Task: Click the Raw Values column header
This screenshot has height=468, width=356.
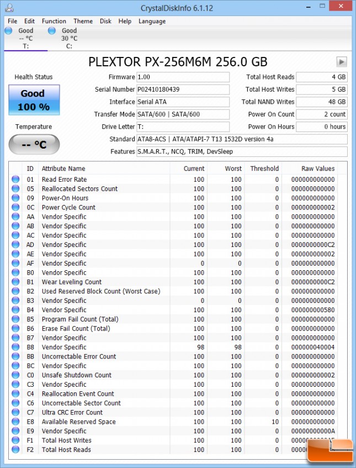Action: [310, 169]
